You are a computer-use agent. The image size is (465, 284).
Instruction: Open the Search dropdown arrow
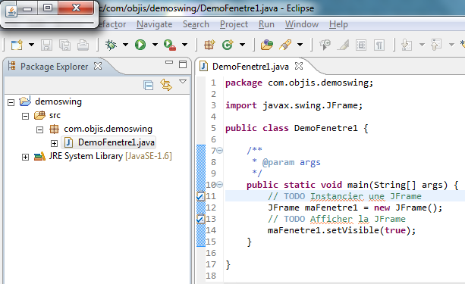click(300, 45)
